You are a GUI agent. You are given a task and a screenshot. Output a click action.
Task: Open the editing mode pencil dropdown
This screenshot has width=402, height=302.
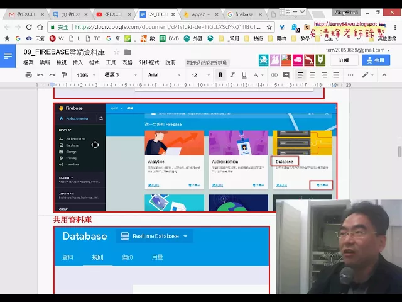coord(367,75)
